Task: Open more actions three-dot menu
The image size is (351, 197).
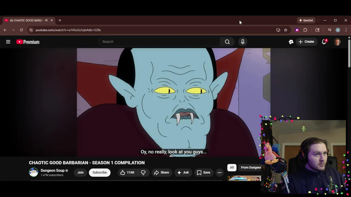Action: tap(219, 172)
